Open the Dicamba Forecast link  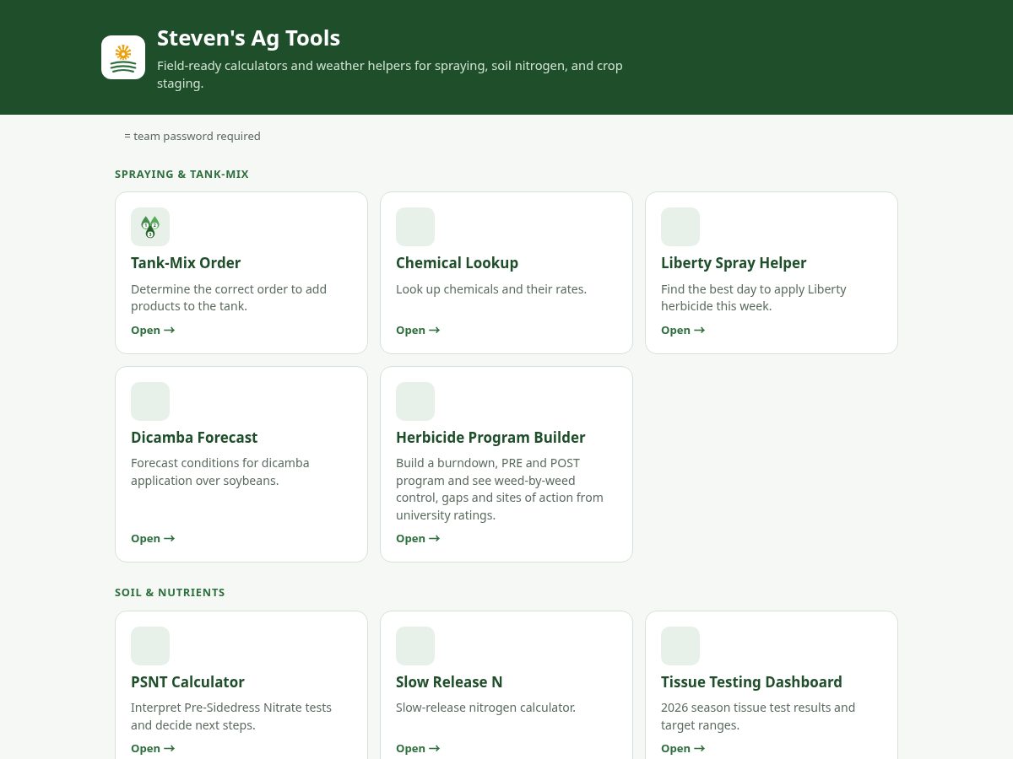coord(153,538)
